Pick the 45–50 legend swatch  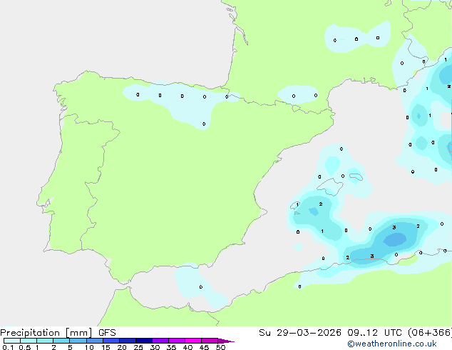coord(210,341)
